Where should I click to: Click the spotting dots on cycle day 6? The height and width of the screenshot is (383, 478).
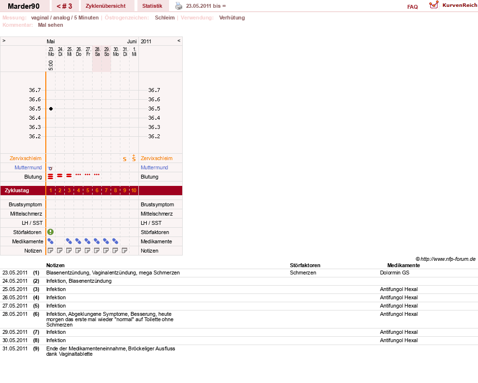96,174
